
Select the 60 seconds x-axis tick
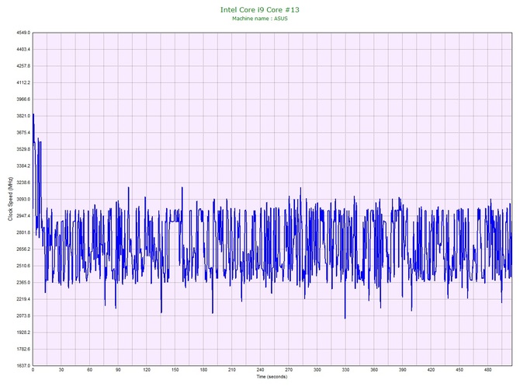pyautogui.click(x=89, y=370)
